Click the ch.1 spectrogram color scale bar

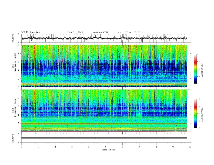pos(196,69)
